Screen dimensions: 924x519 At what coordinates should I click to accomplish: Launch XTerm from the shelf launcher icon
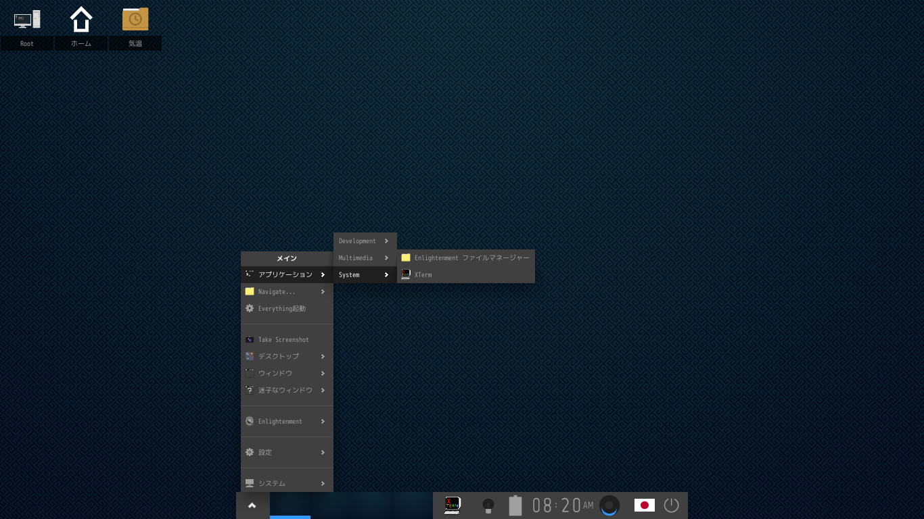452,505
